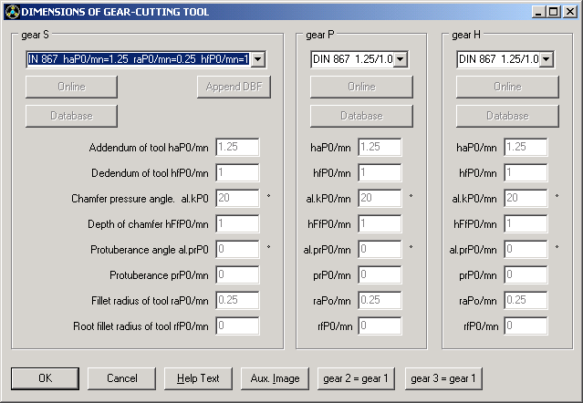Viewport: 583px width, 403px height.
Task: Click Fillet radius of tool raP0/mn field
Action: (x=237, y=300)
